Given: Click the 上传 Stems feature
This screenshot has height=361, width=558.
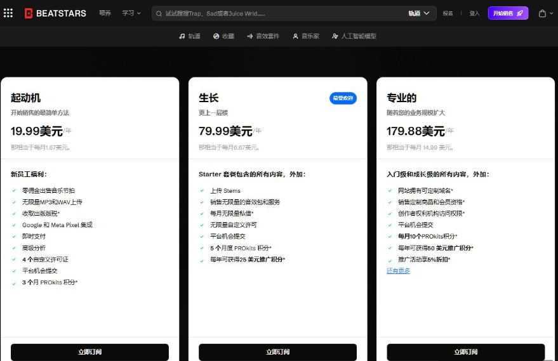Looking at the screenshot, I should [x=225, y=190].
